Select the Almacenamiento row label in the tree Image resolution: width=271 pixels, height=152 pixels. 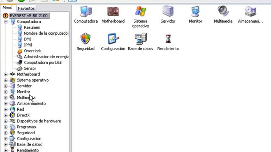point(31,103)
